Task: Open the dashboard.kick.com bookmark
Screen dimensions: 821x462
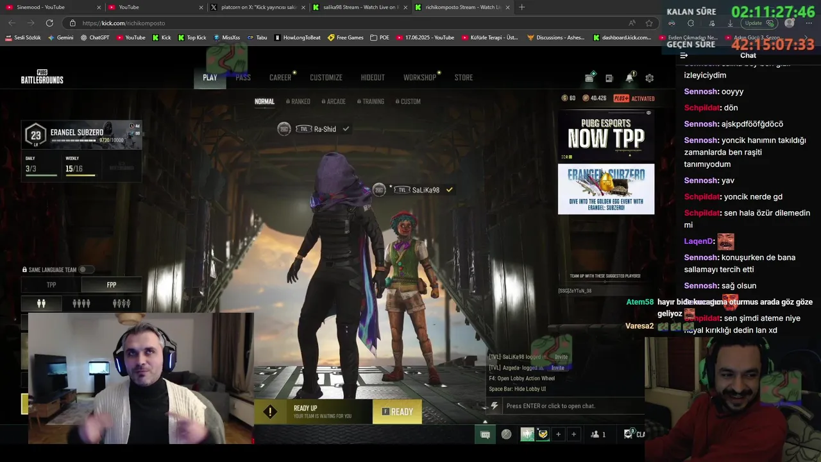Action: tap(622, 38)
